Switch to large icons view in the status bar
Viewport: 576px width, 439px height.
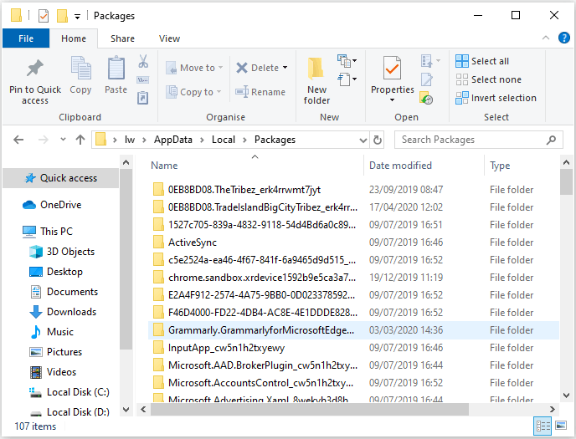(561, 426)
